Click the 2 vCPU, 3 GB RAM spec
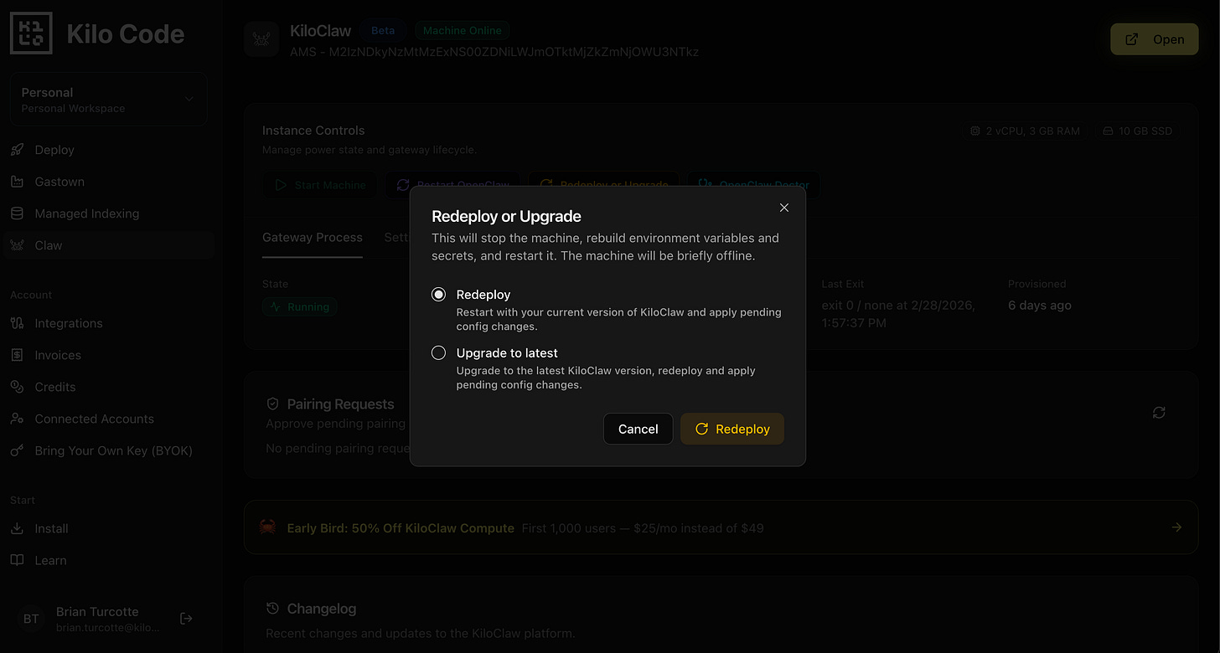This screenshot has height=653, width=1220. coord(1025,131)
